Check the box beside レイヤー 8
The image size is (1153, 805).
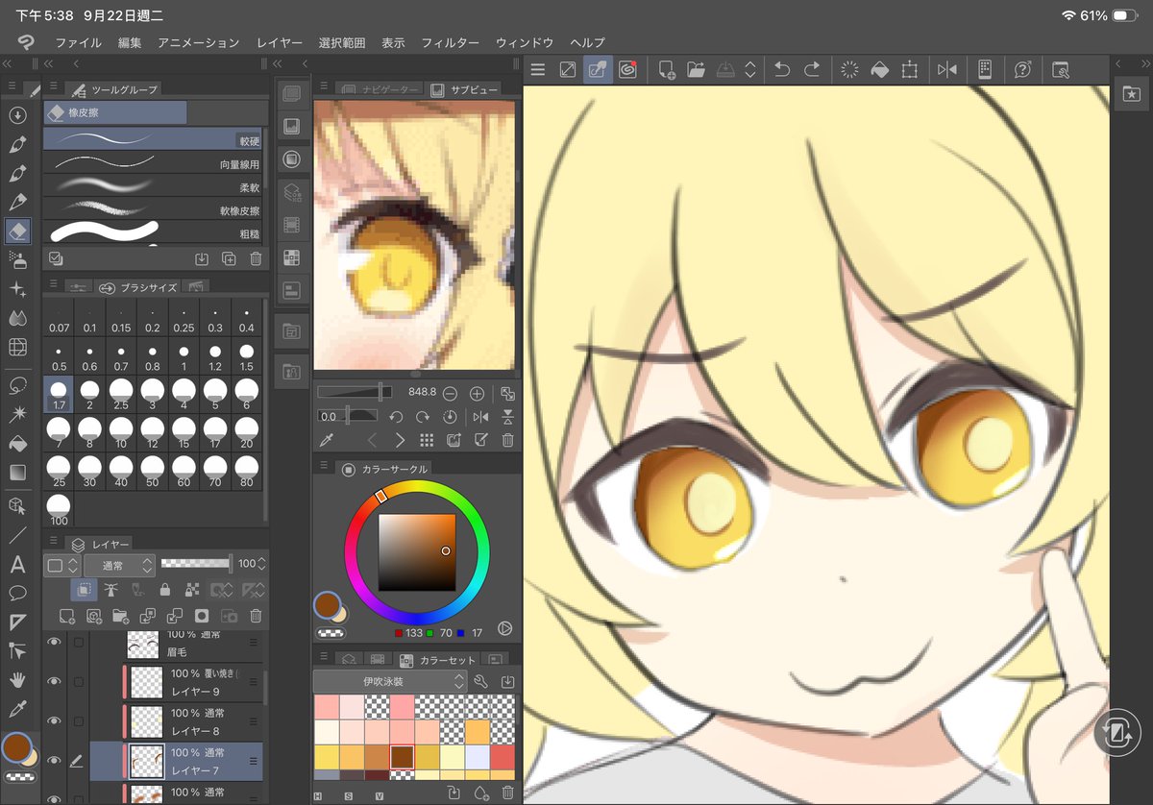click(78, 720)
